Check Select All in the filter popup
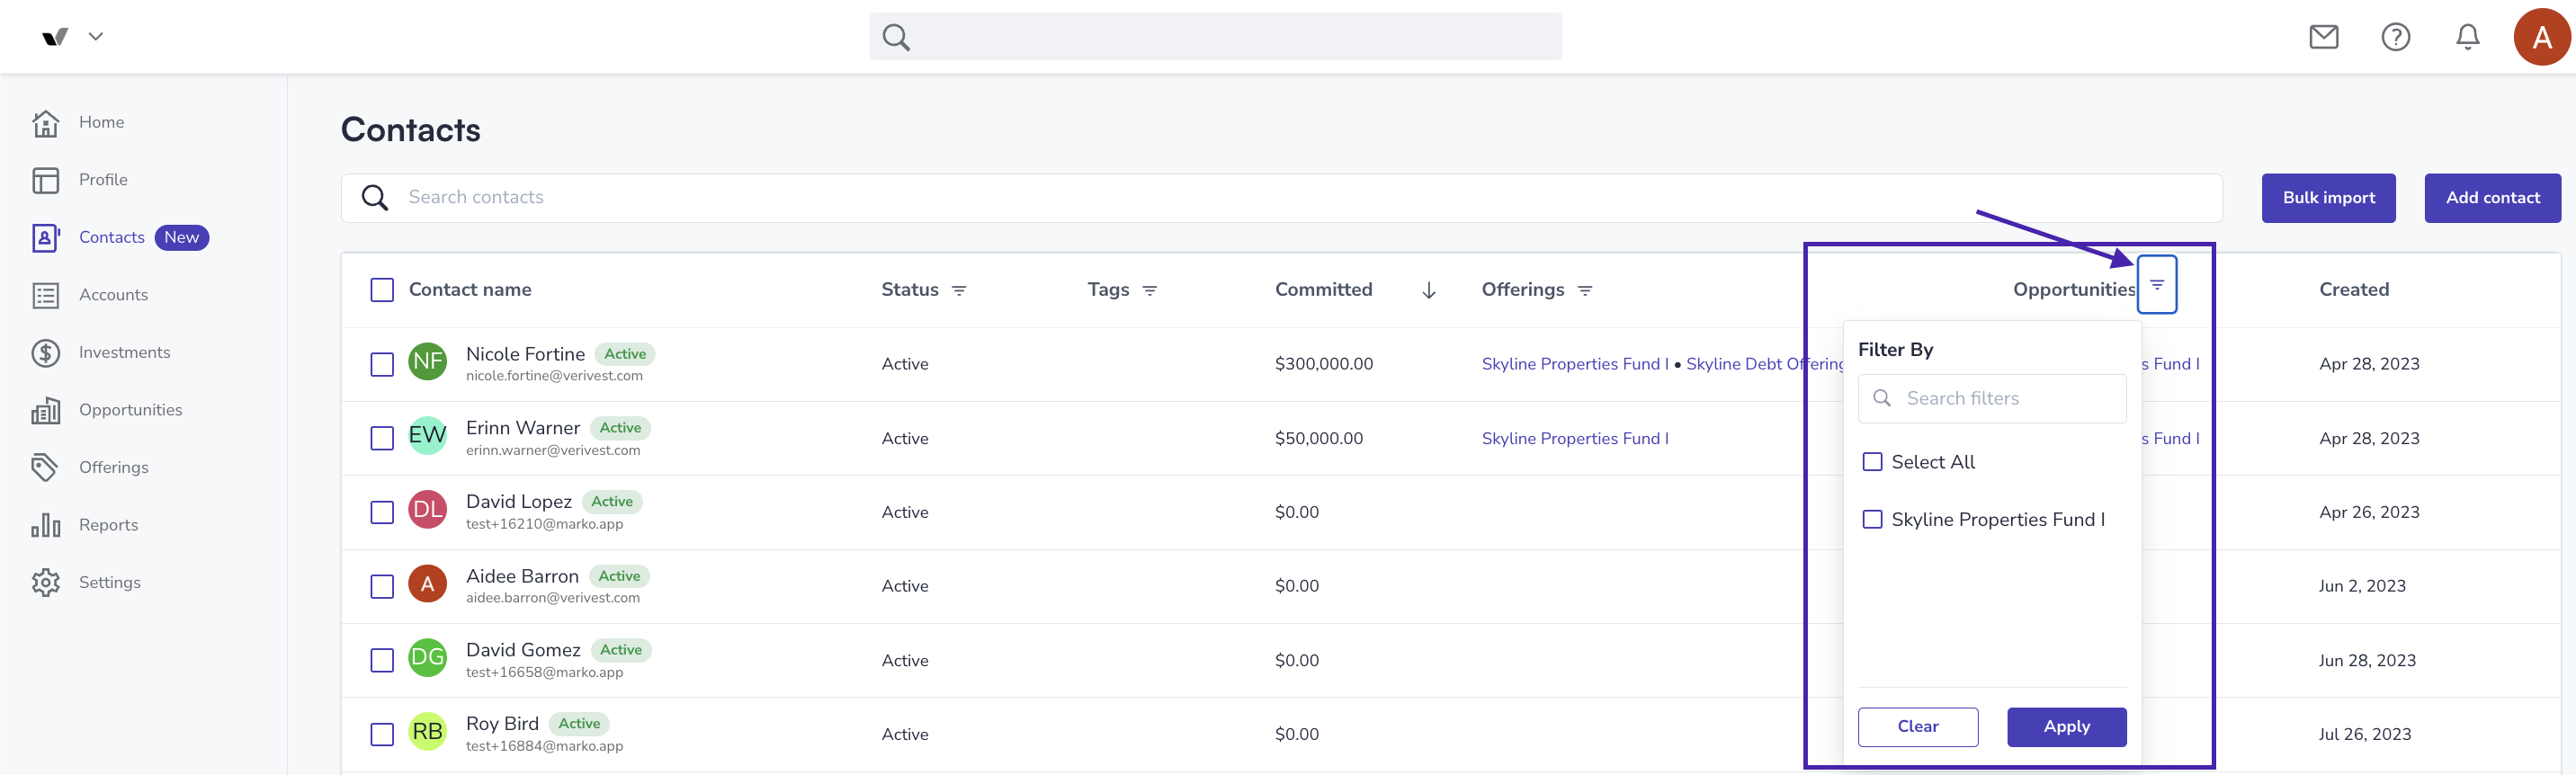 (x=1872, y=462)
